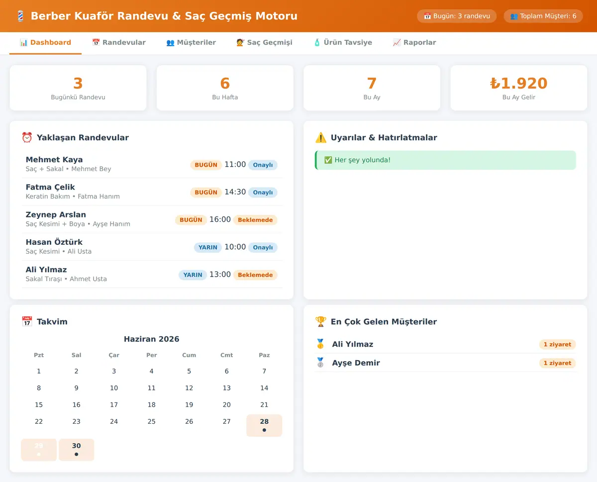Click the Onaylı badge on Mehmet Kaya's row
Viewport: 597px width, 482px height.
click(263, 165)
